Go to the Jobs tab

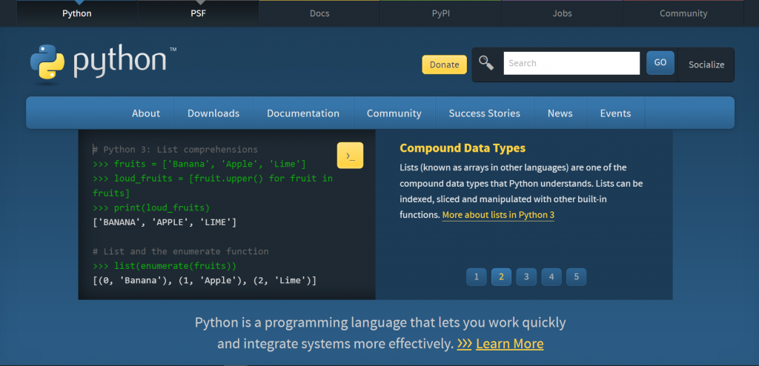pyautogui.click(x=562, y=13)
